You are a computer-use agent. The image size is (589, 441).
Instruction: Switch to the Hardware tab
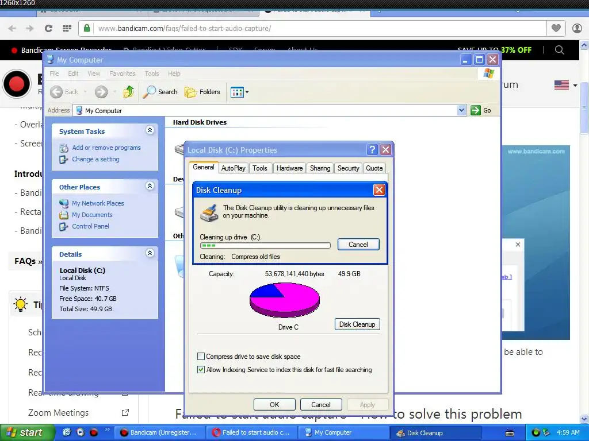290,168
